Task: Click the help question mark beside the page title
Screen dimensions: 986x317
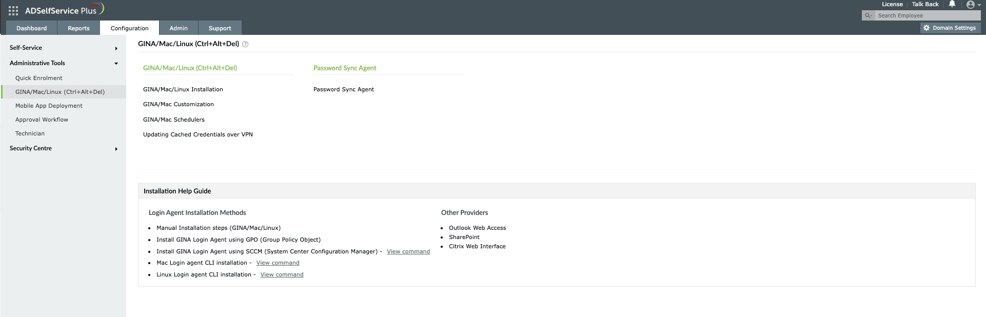Action: coord(245,44)
